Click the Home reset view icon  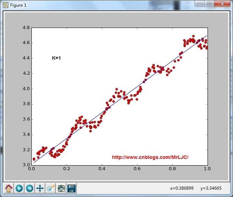point(9,188)
